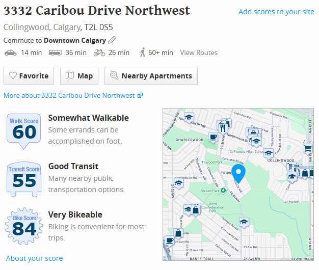Click the 'About your score' link
The height and width of the screenshot is (270, 319).
(35, 258)
